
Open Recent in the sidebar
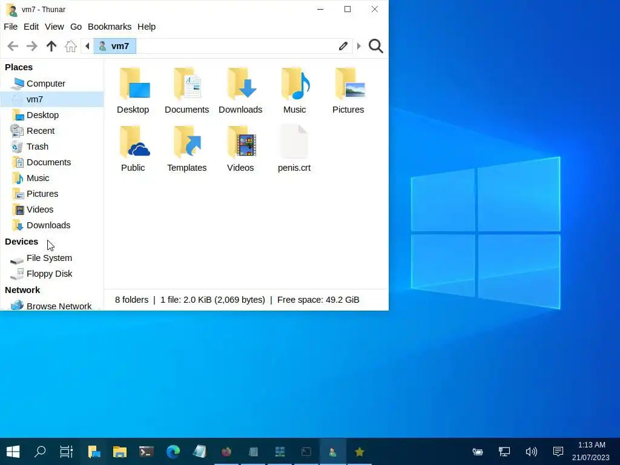[x=52, y=131]
